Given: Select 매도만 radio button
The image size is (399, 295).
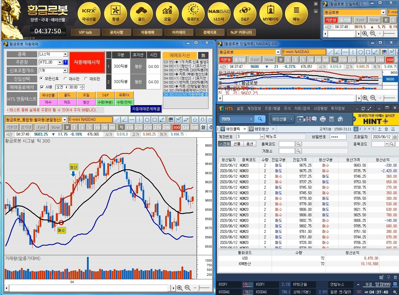Looking at the screenshot, I should pos(86,78).
